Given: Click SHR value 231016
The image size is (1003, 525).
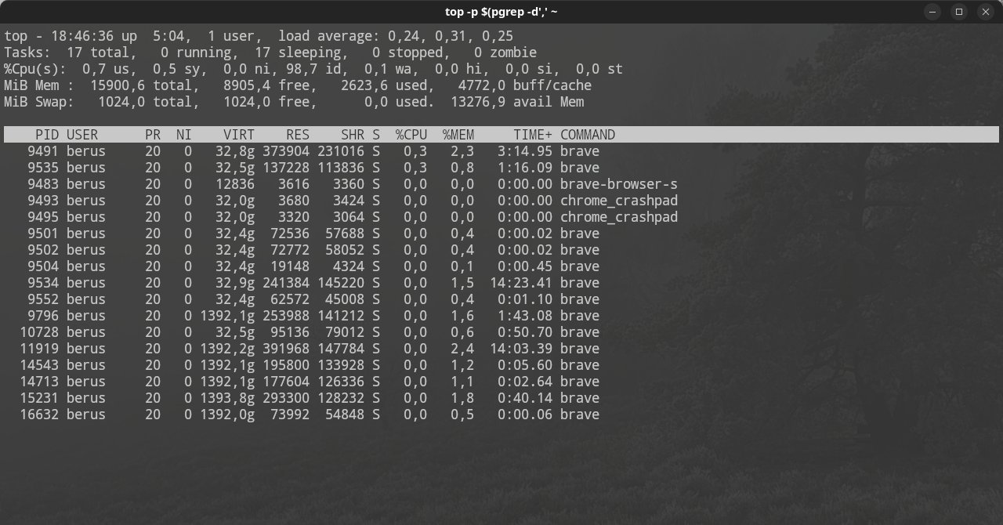Looking at the screenshot, I should click(x=341, y=151).
